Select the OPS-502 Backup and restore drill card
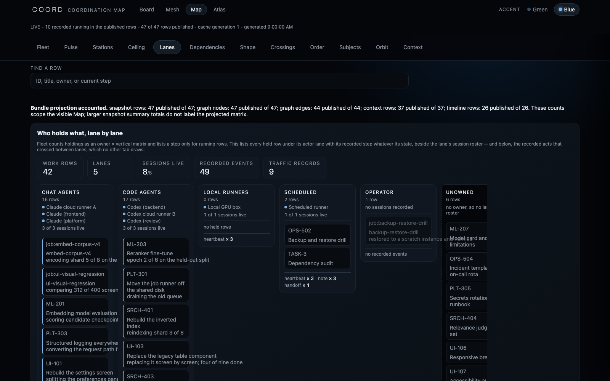Image resolution: width=610 pixels, height=381 pixels. point(318,235)
